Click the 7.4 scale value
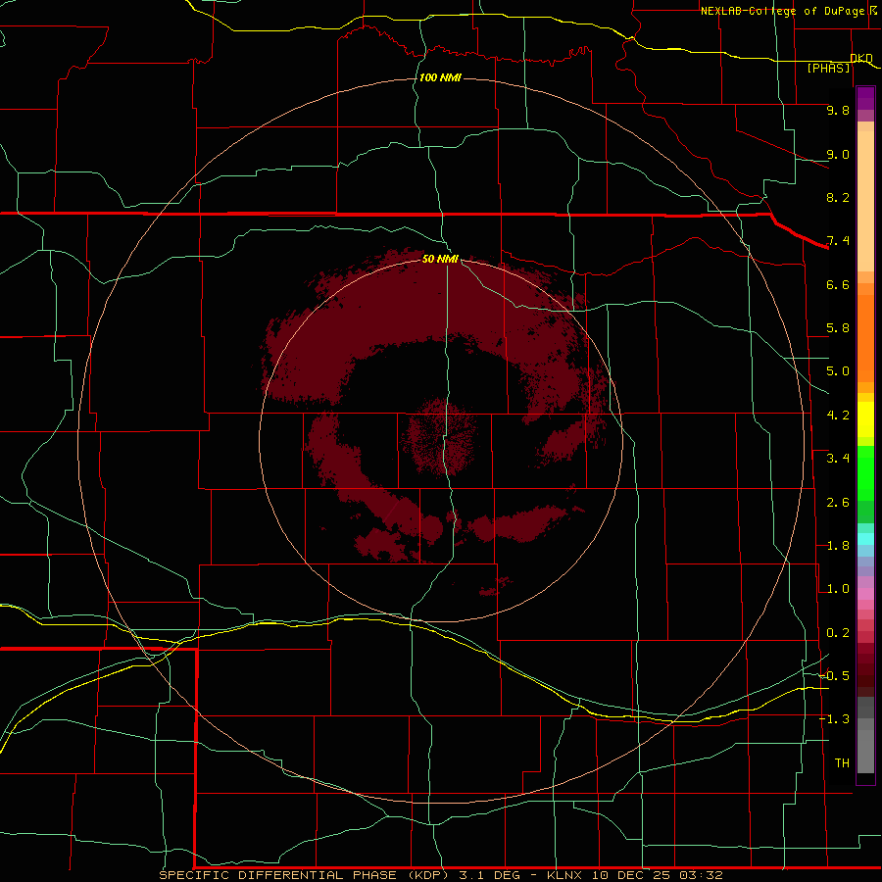This screenshot has width=882, height=882. click(x=838, y=241)
